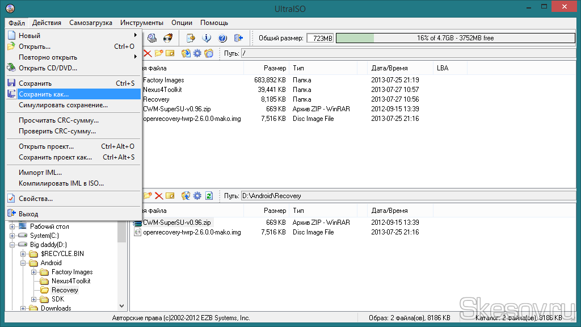Click the red X delete icon in lower local toolbar
This screenshot has width=581, height=327.
pos(159,196)
